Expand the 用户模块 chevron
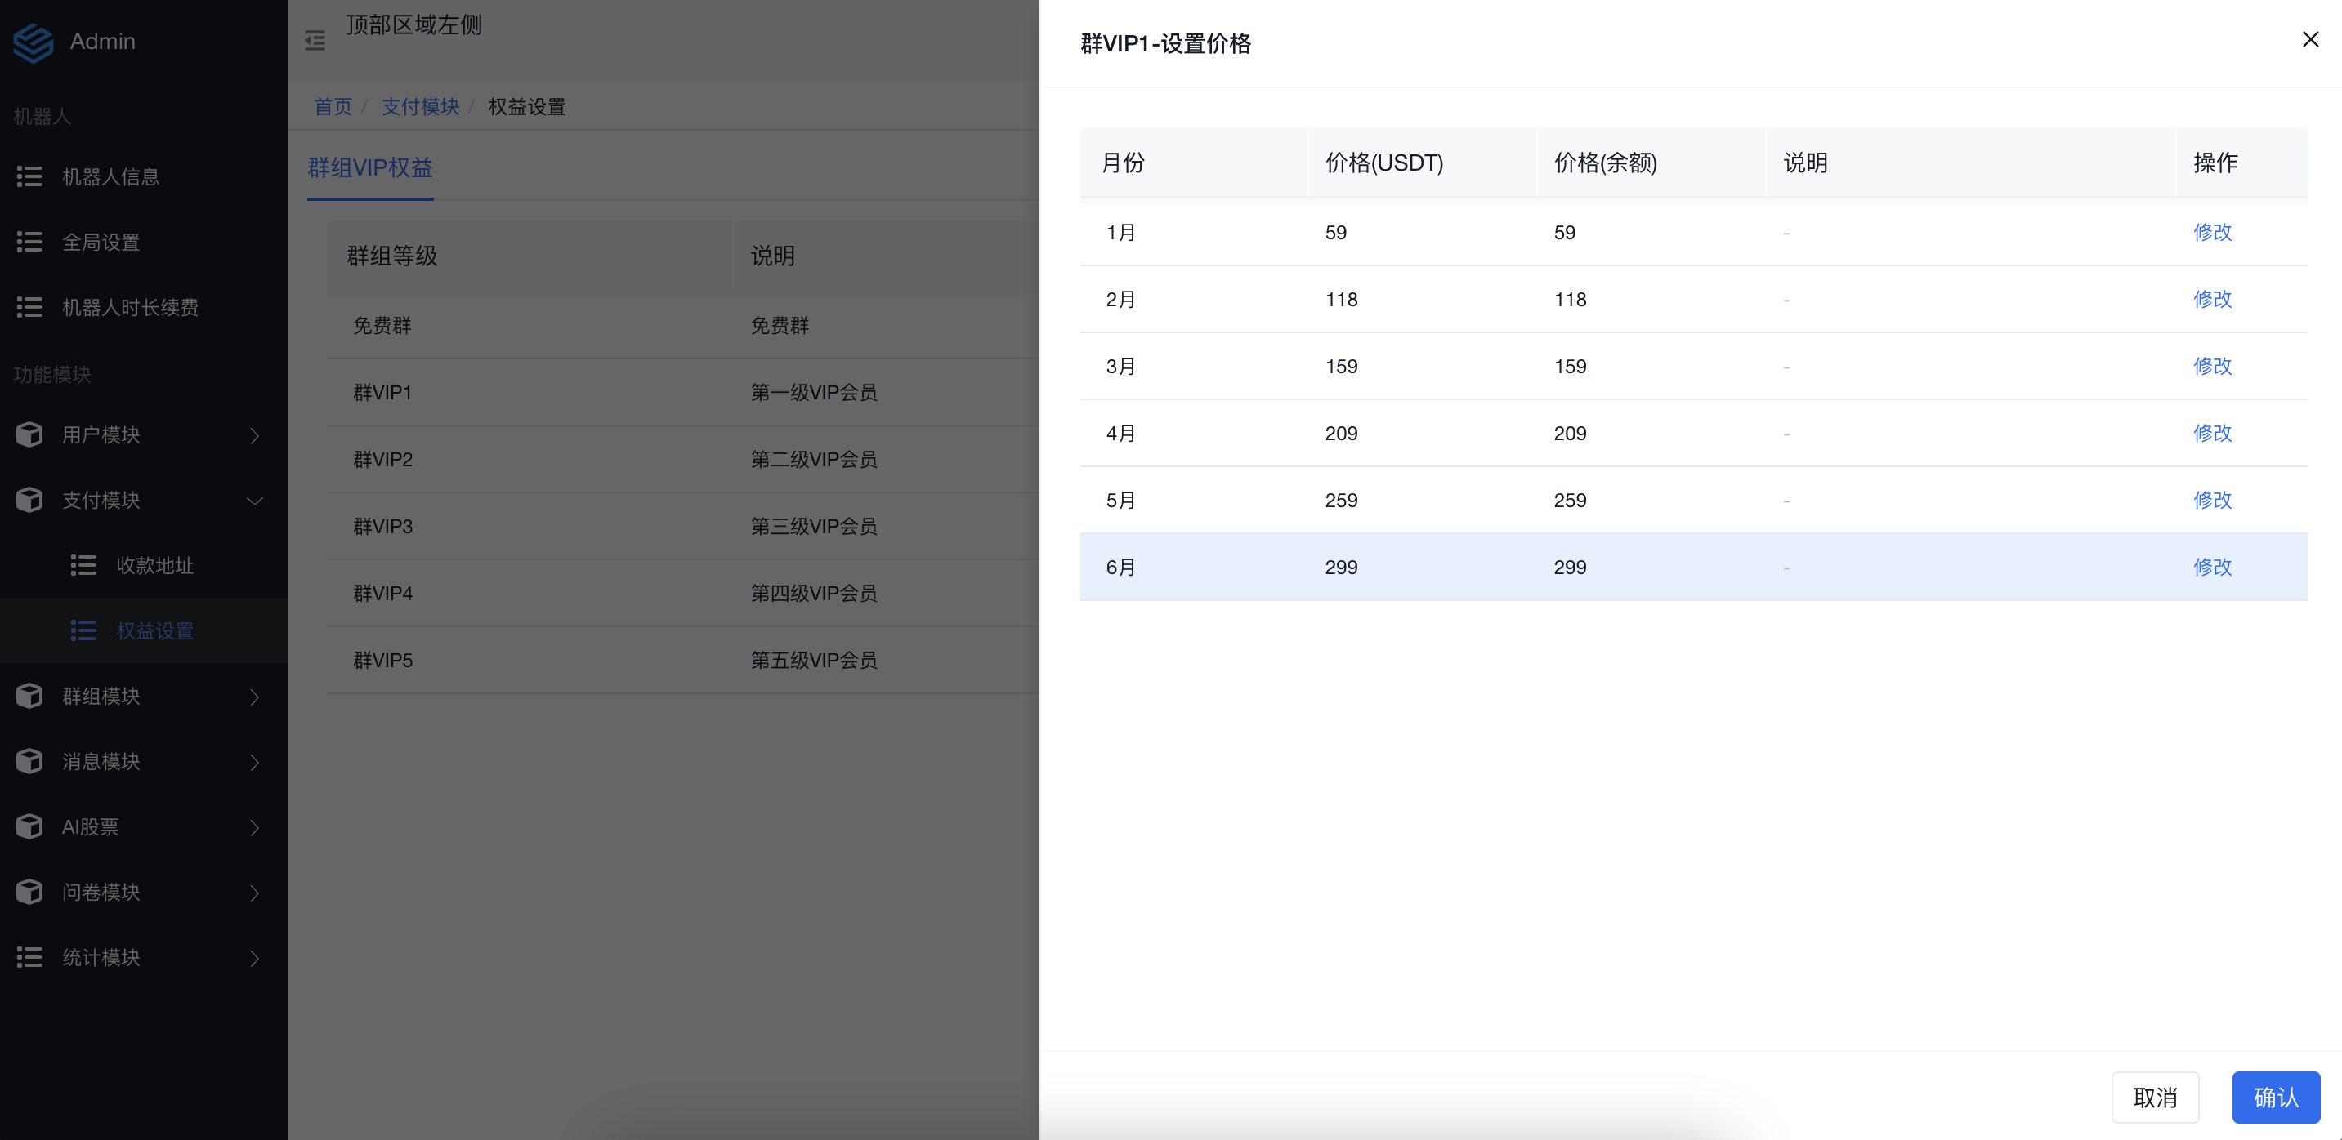2342x1140 pixels. tap(255, 436)
